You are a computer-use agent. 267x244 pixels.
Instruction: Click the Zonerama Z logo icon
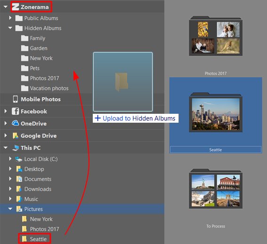click(x=16, y=7)
